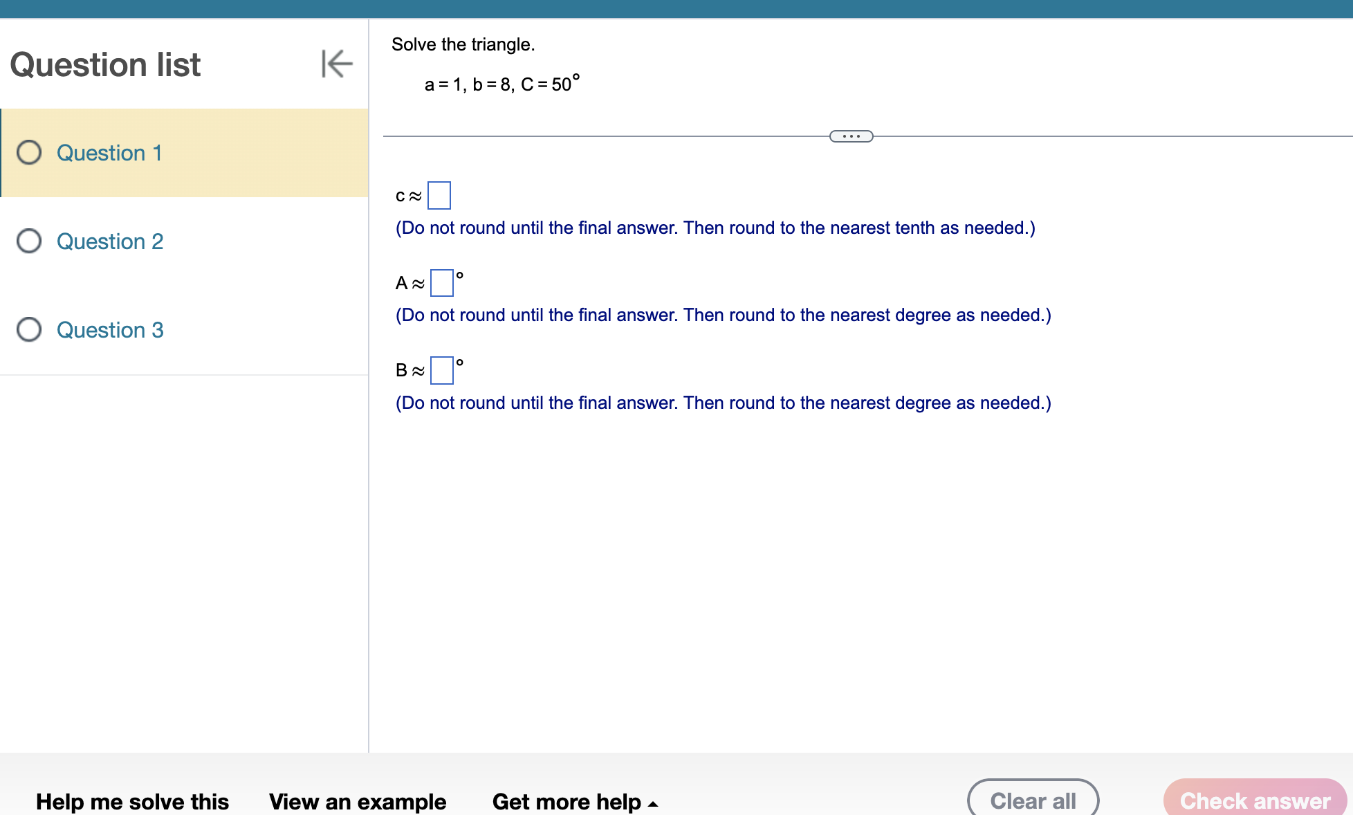Screen dimensions: 1353x815
Task: Click the answer box for angle B
Action: pos(441,370)
